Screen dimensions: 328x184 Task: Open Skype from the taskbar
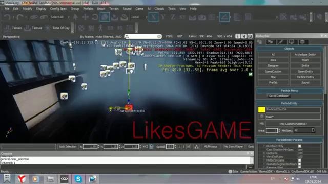pyautogui.click(x=78, y=179)
